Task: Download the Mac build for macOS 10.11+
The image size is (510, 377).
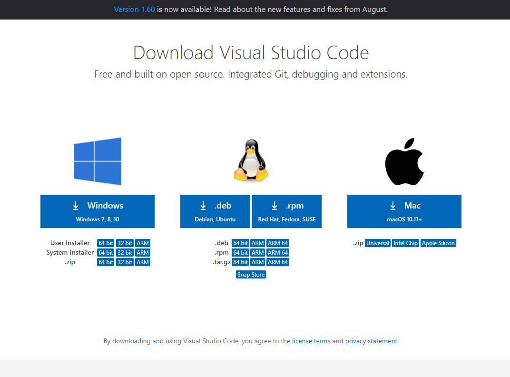Action: [x=404, y=211]
